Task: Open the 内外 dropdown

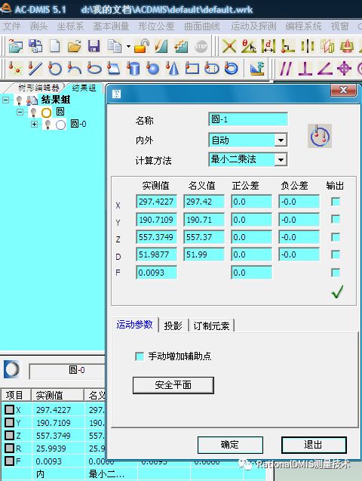Action: [281, 140]
